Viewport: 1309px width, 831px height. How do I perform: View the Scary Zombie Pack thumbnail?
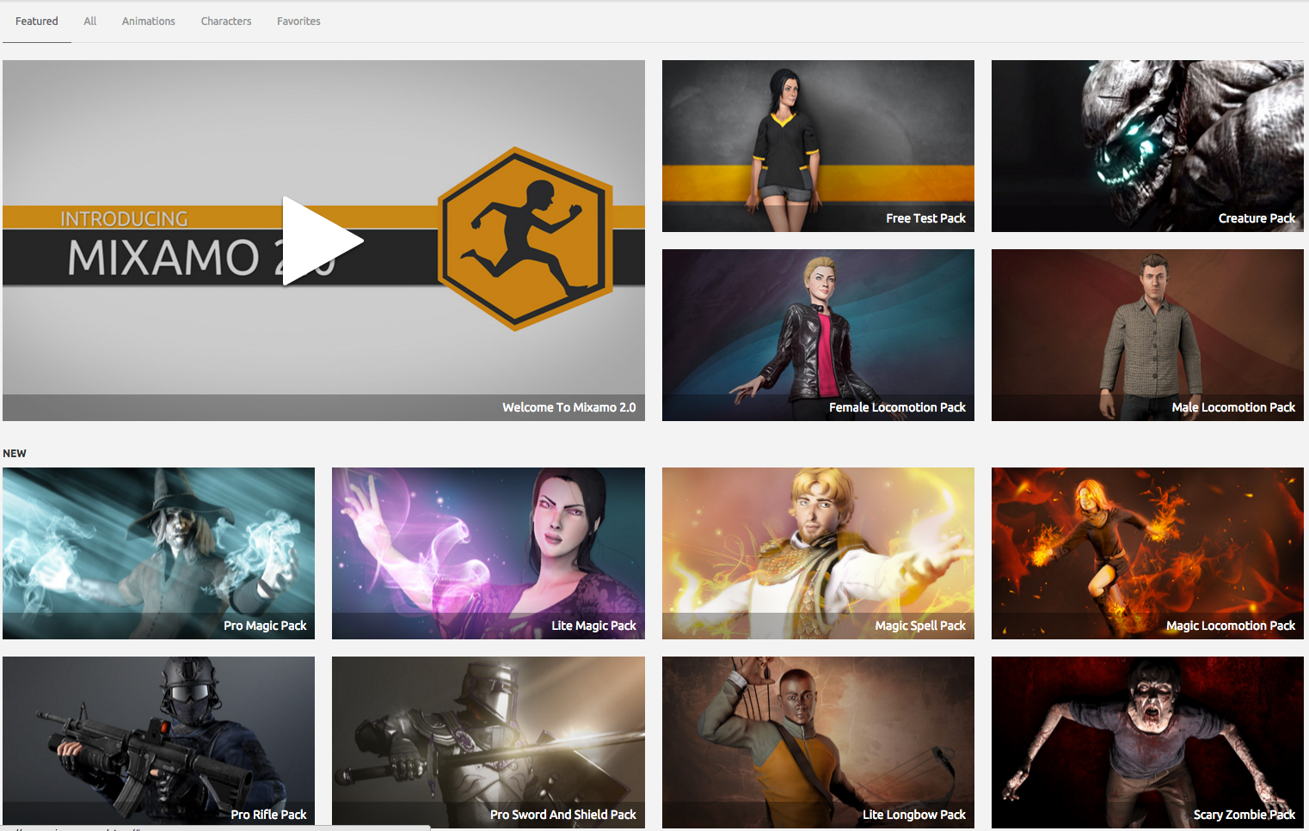pos(1147,742)
